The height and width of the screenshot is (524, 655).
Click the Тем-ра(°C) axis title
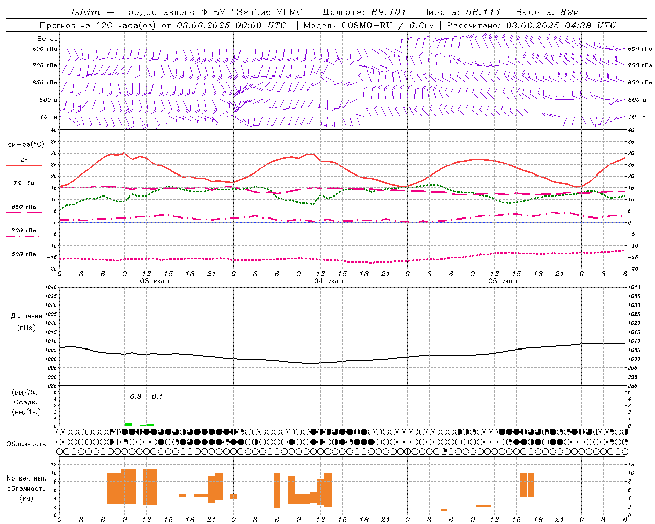(x=24, y=145)
